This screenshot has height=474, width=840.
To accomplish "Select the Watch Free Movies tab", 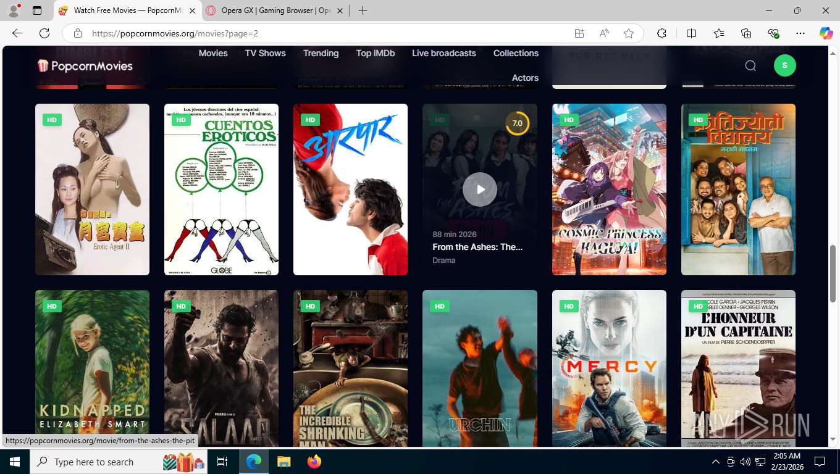I will 128,10.
